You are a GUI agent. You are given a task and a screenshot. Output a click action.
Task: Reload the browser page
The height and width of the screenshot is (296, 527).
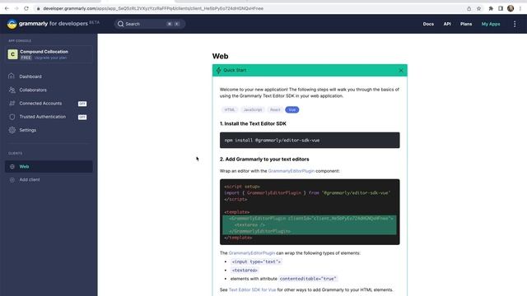coord(26,8)
